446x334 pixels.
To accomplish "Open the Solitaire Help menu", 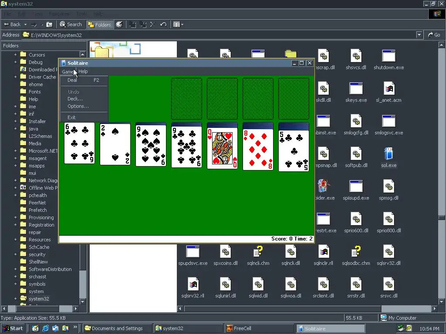I will point(83,72).
